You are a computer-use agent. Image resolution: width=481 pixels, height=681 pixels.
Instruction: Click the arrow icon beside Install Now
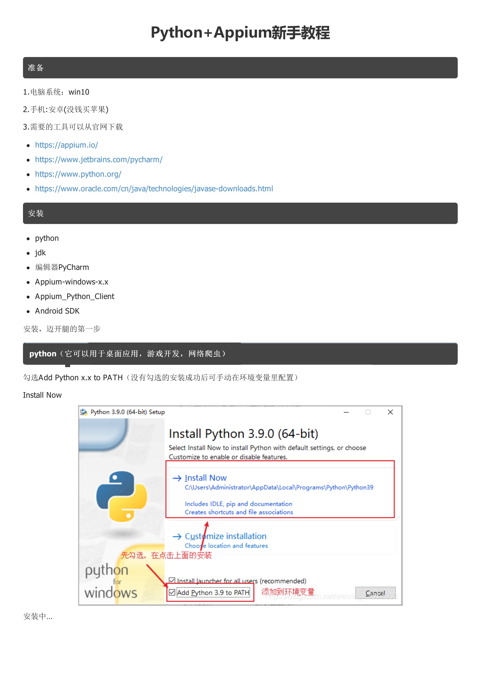pyautogui.click(x=177, y=478)
